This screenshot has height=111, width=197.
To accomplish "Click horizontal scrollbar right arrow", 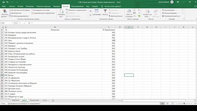I will tap(195, 101).
